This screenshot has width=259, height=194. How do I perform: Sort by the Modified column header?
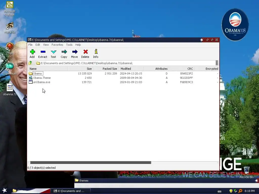pyautogui.click(x=131, y=69)
